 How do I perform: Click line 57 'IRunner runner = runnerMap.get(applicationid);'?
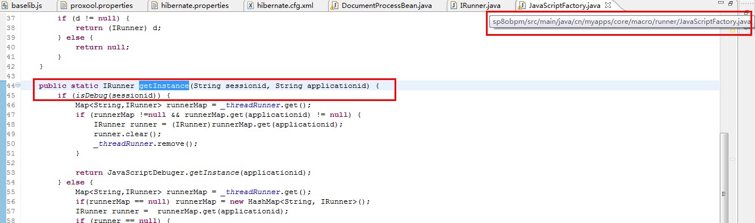tap(182, 211)
